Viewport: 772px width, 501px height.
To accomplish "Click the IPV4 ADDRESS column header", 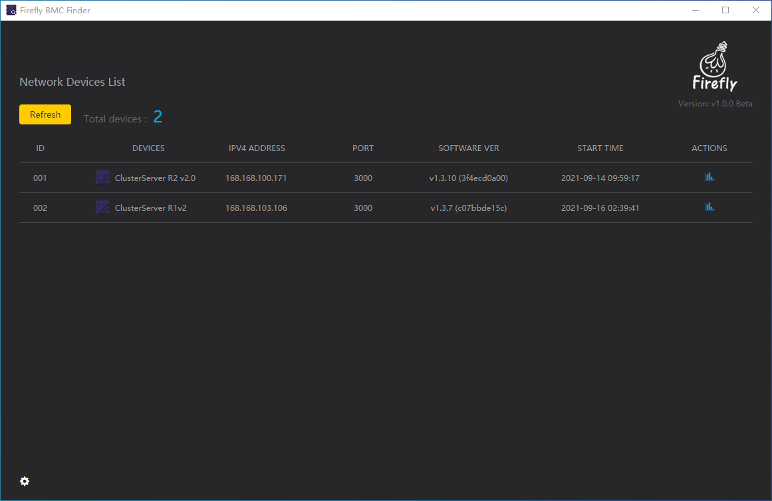I will 257,148.
